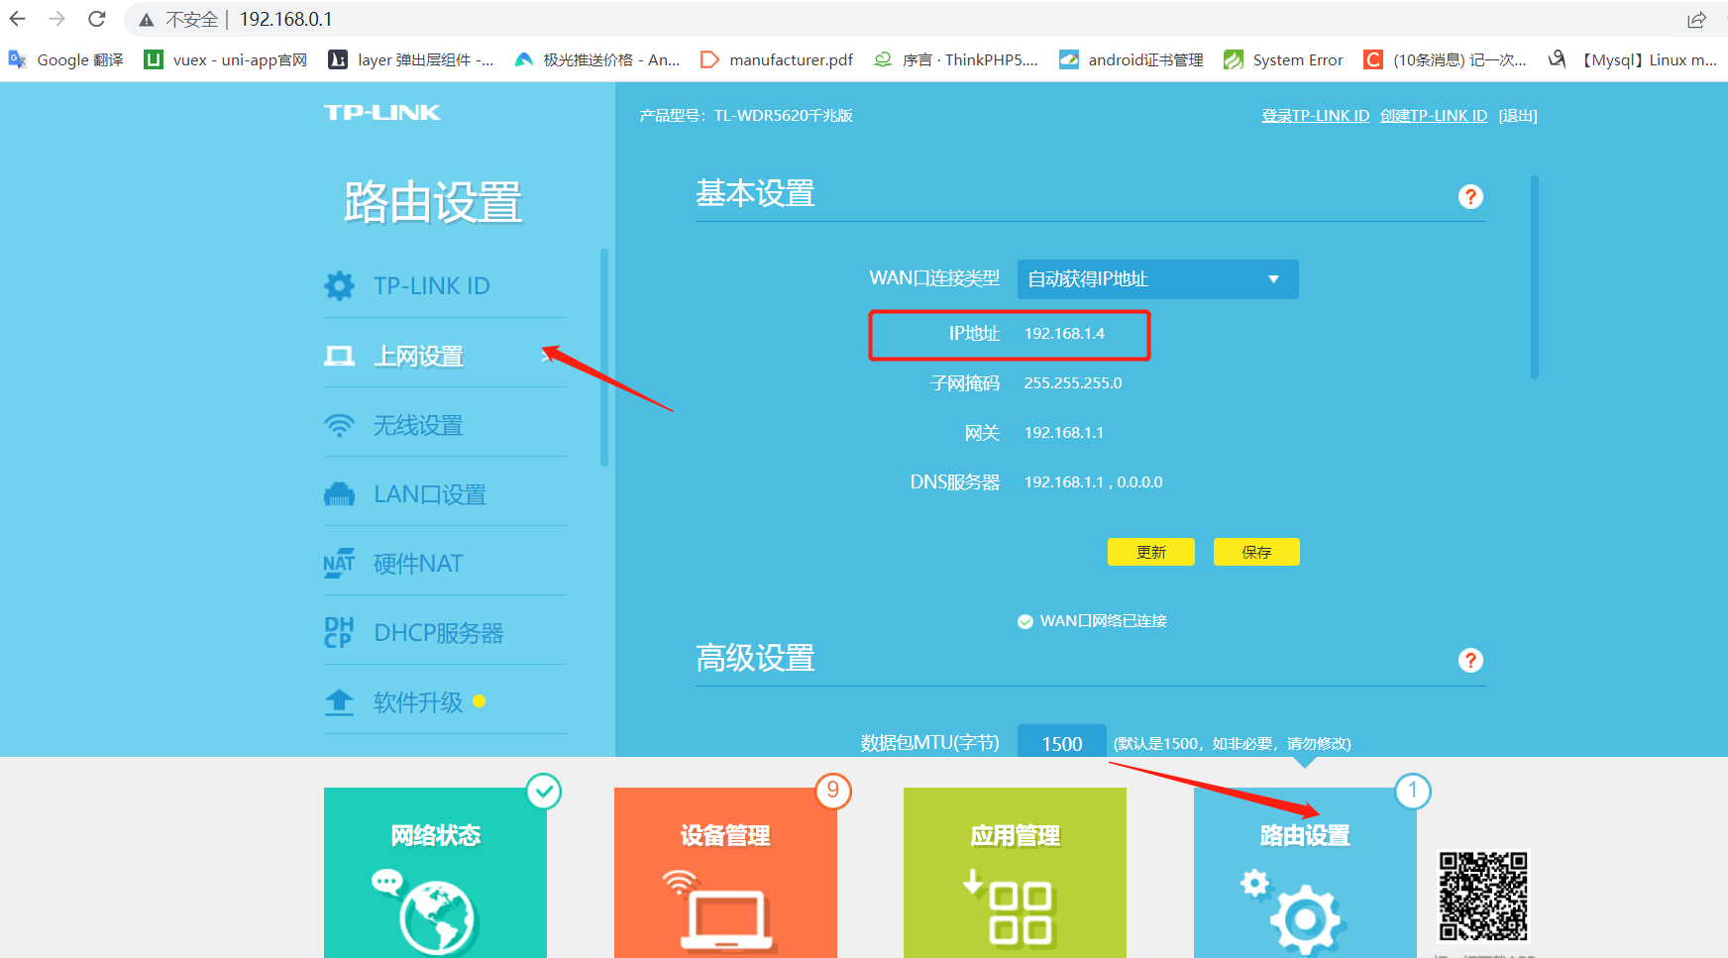Click the Wi-Fi icon beside 无线设置
The height and width of the screenshot is (958, 1728).
(339, 425)
